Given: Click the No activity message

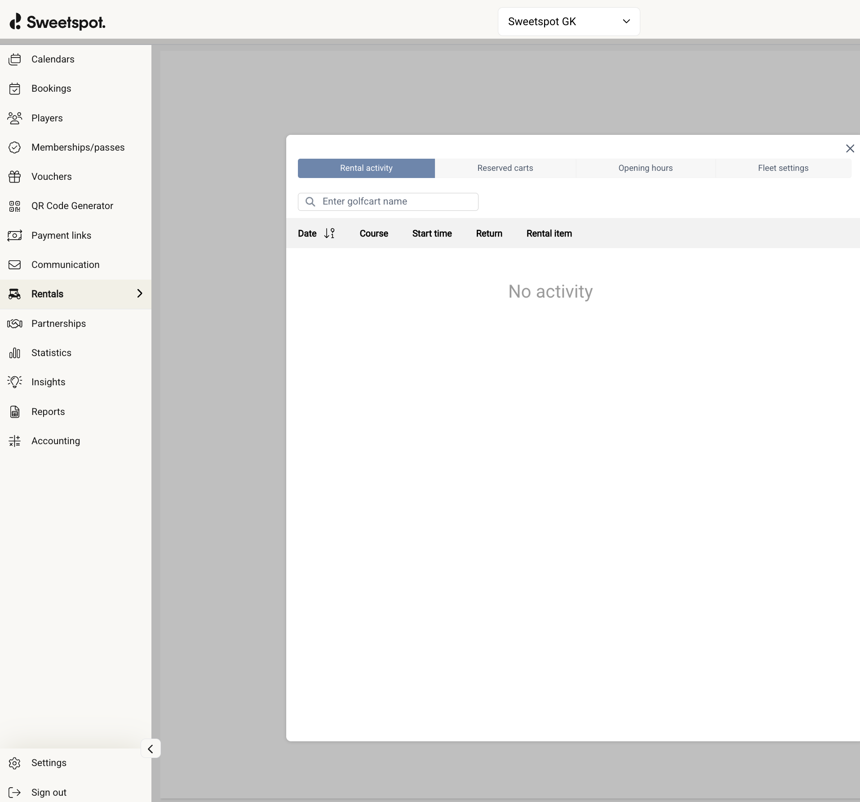Looking at the screenshot, I should coord(550,292).
